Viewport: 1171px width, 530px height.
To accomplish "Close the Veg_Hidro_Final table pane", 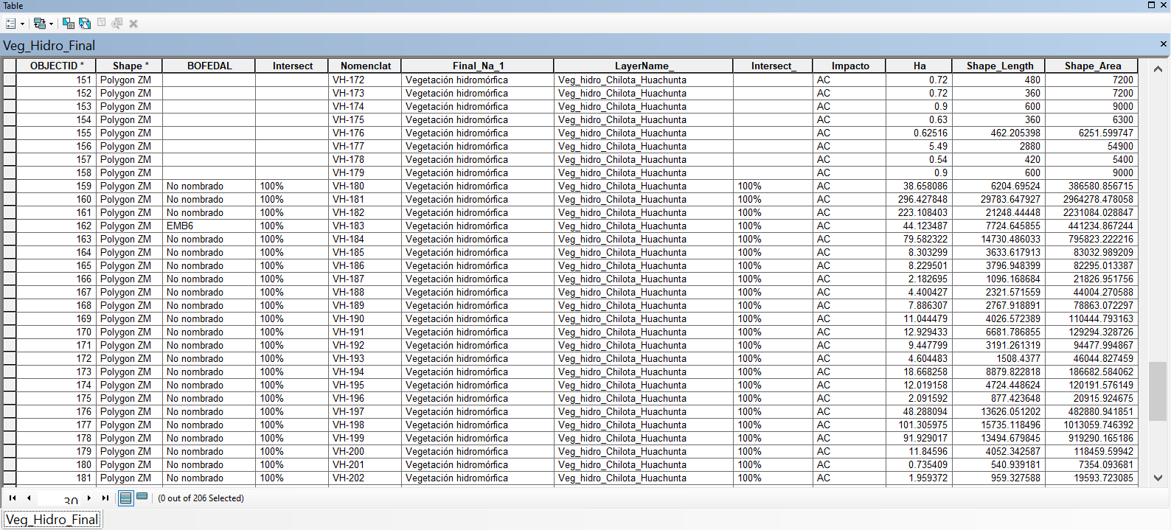I will (1164, 44).
